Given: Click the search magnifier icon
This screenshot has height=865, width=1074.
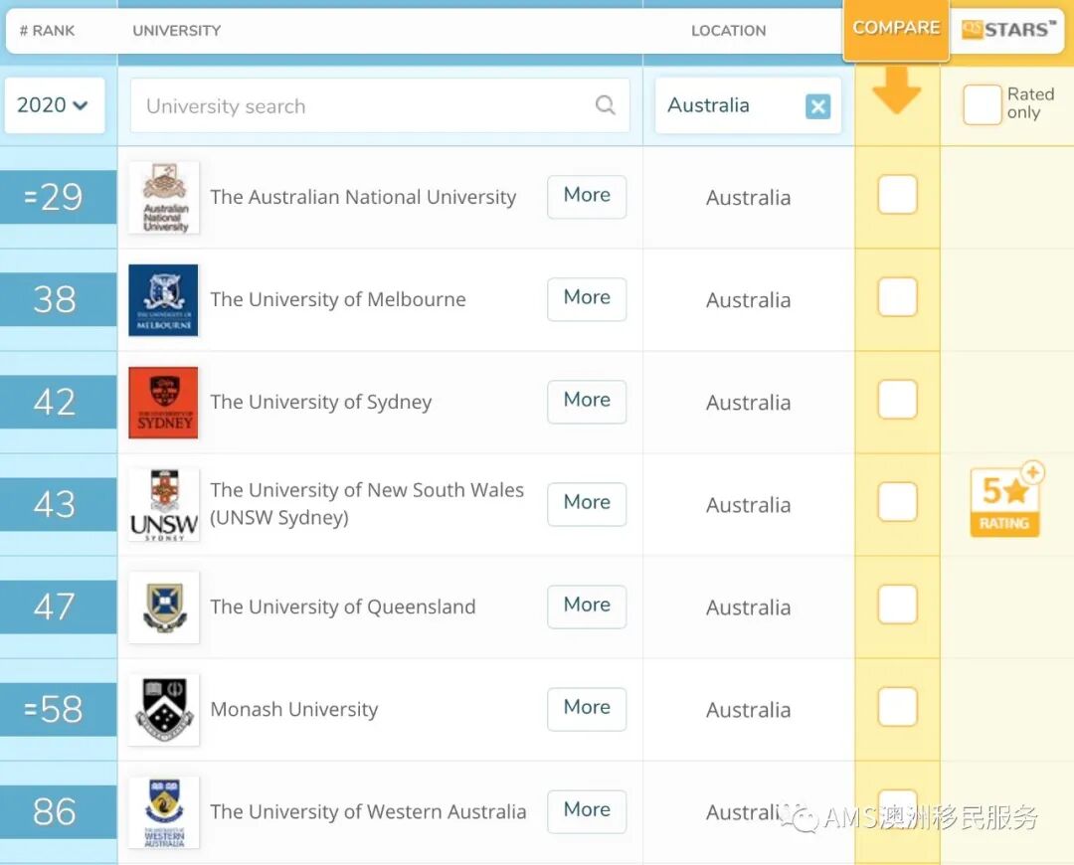Looking at the screenshot, I should [x=605, y=104].
